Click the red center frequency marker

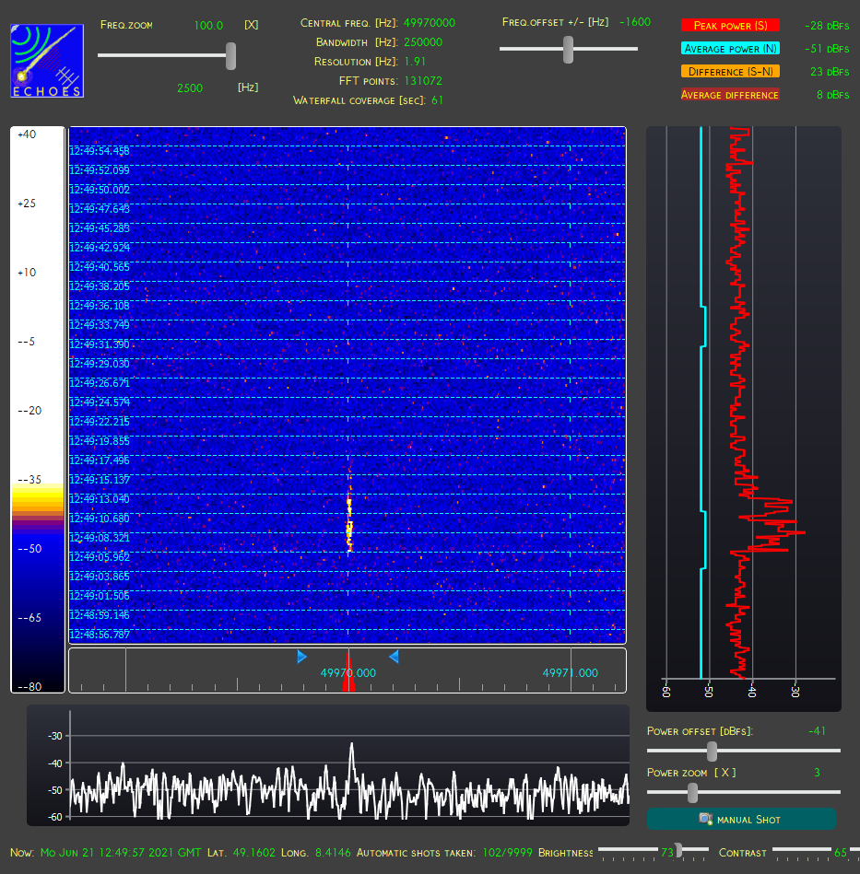(x=348, y=671)
